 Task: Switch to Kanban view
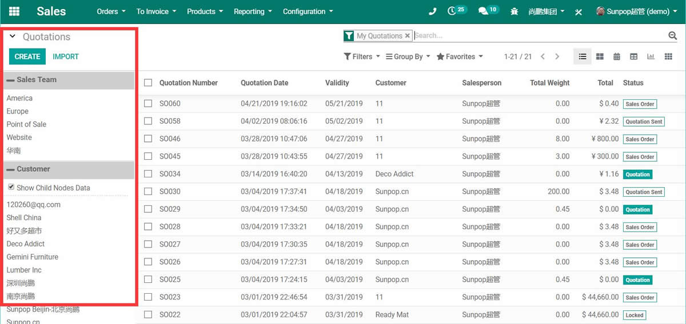600,56
